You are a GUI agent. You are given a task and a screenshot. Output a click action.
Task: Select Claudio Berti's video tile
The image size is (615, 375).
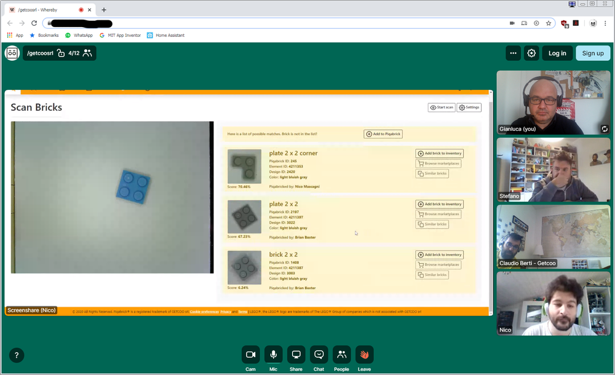point(553,237)
